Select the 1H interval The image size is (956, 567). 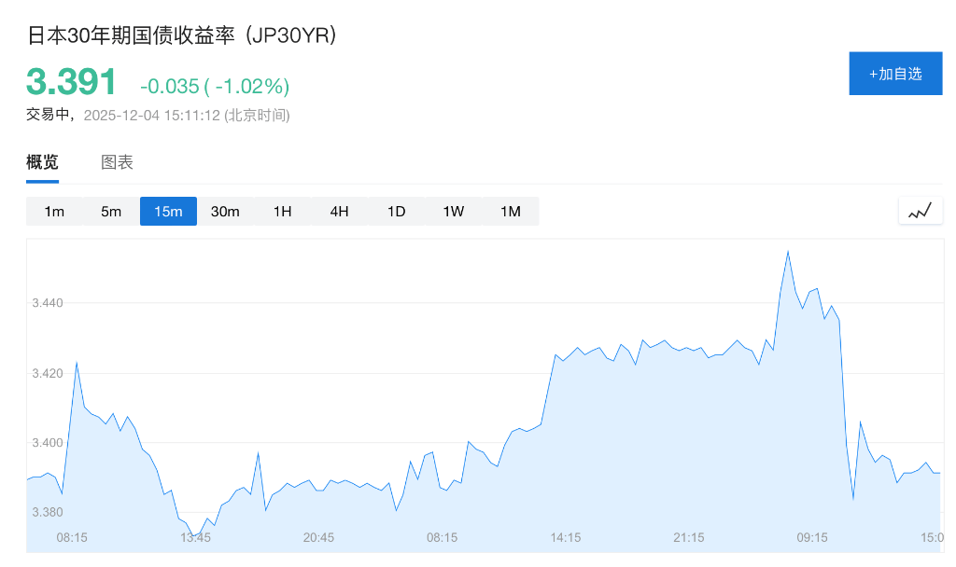[x=282, y=211]
